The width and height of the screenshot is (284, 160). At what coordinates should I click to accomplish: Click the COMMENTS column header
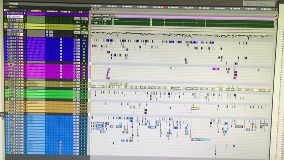tap(36, 11)
